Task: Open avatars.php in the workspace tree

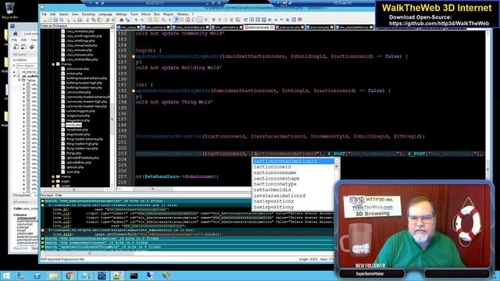Action: (74, 73)
